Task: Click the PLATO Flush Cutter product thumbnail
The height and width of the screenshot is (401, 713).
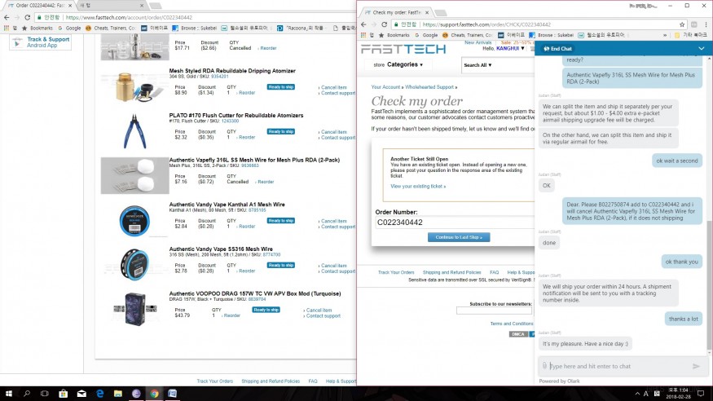Action: click(x=134, y=130)
